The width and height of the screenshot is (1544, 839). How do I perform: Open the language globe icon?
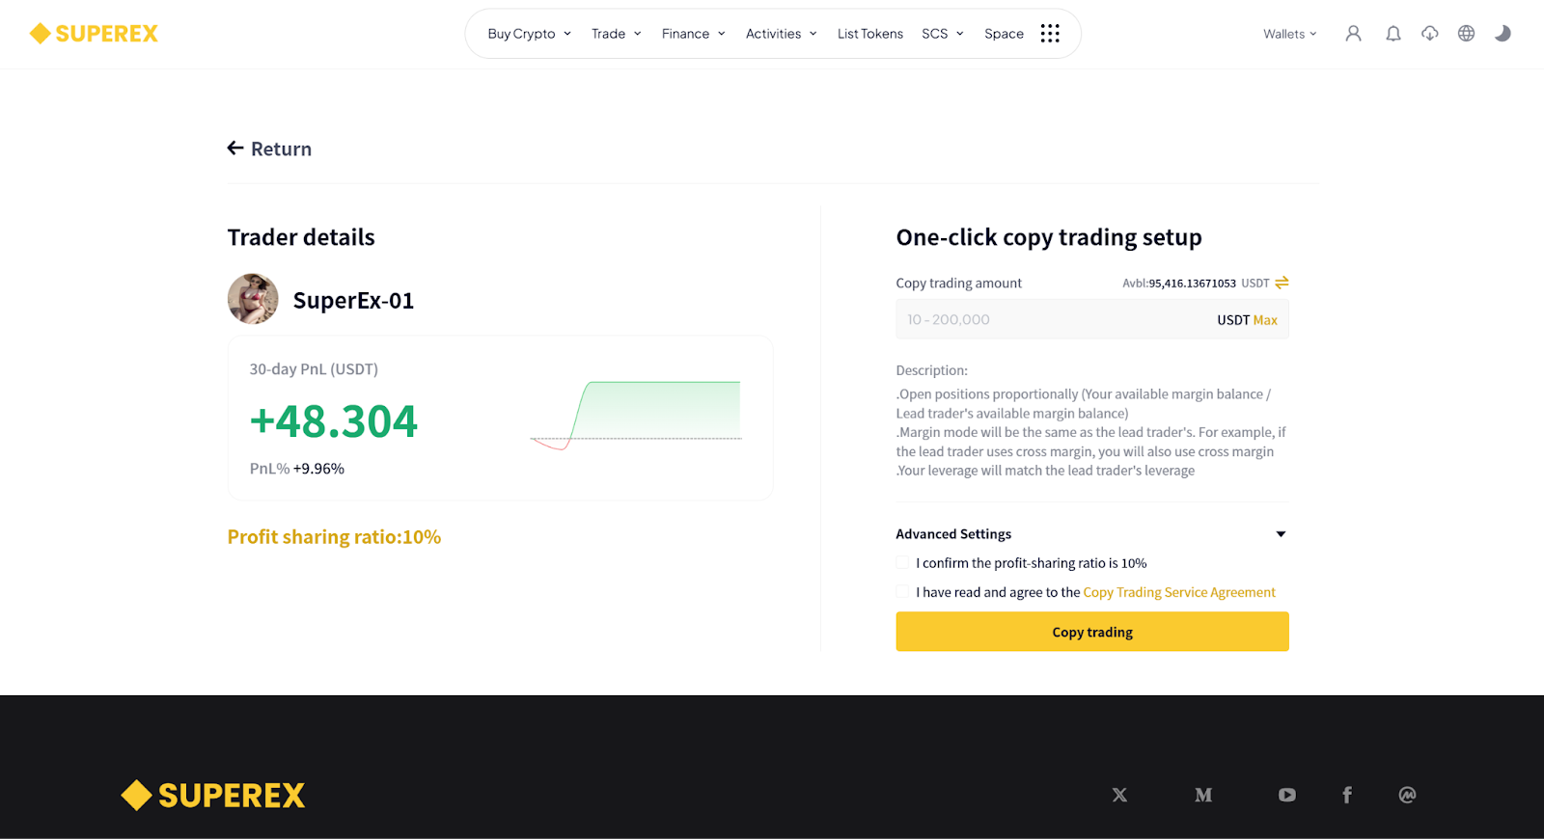tap(1466, 34)
